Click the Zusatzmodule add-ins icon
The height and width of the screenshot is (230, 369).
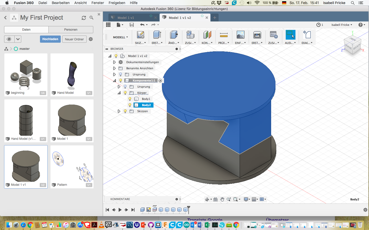pos(274,35)
